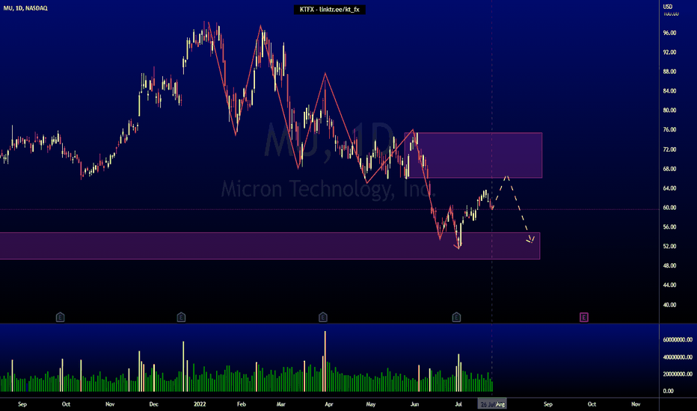Viewport: 697px width, 411px height.
Task: Click the 48.00 price axis label
Action: [669, 266]
